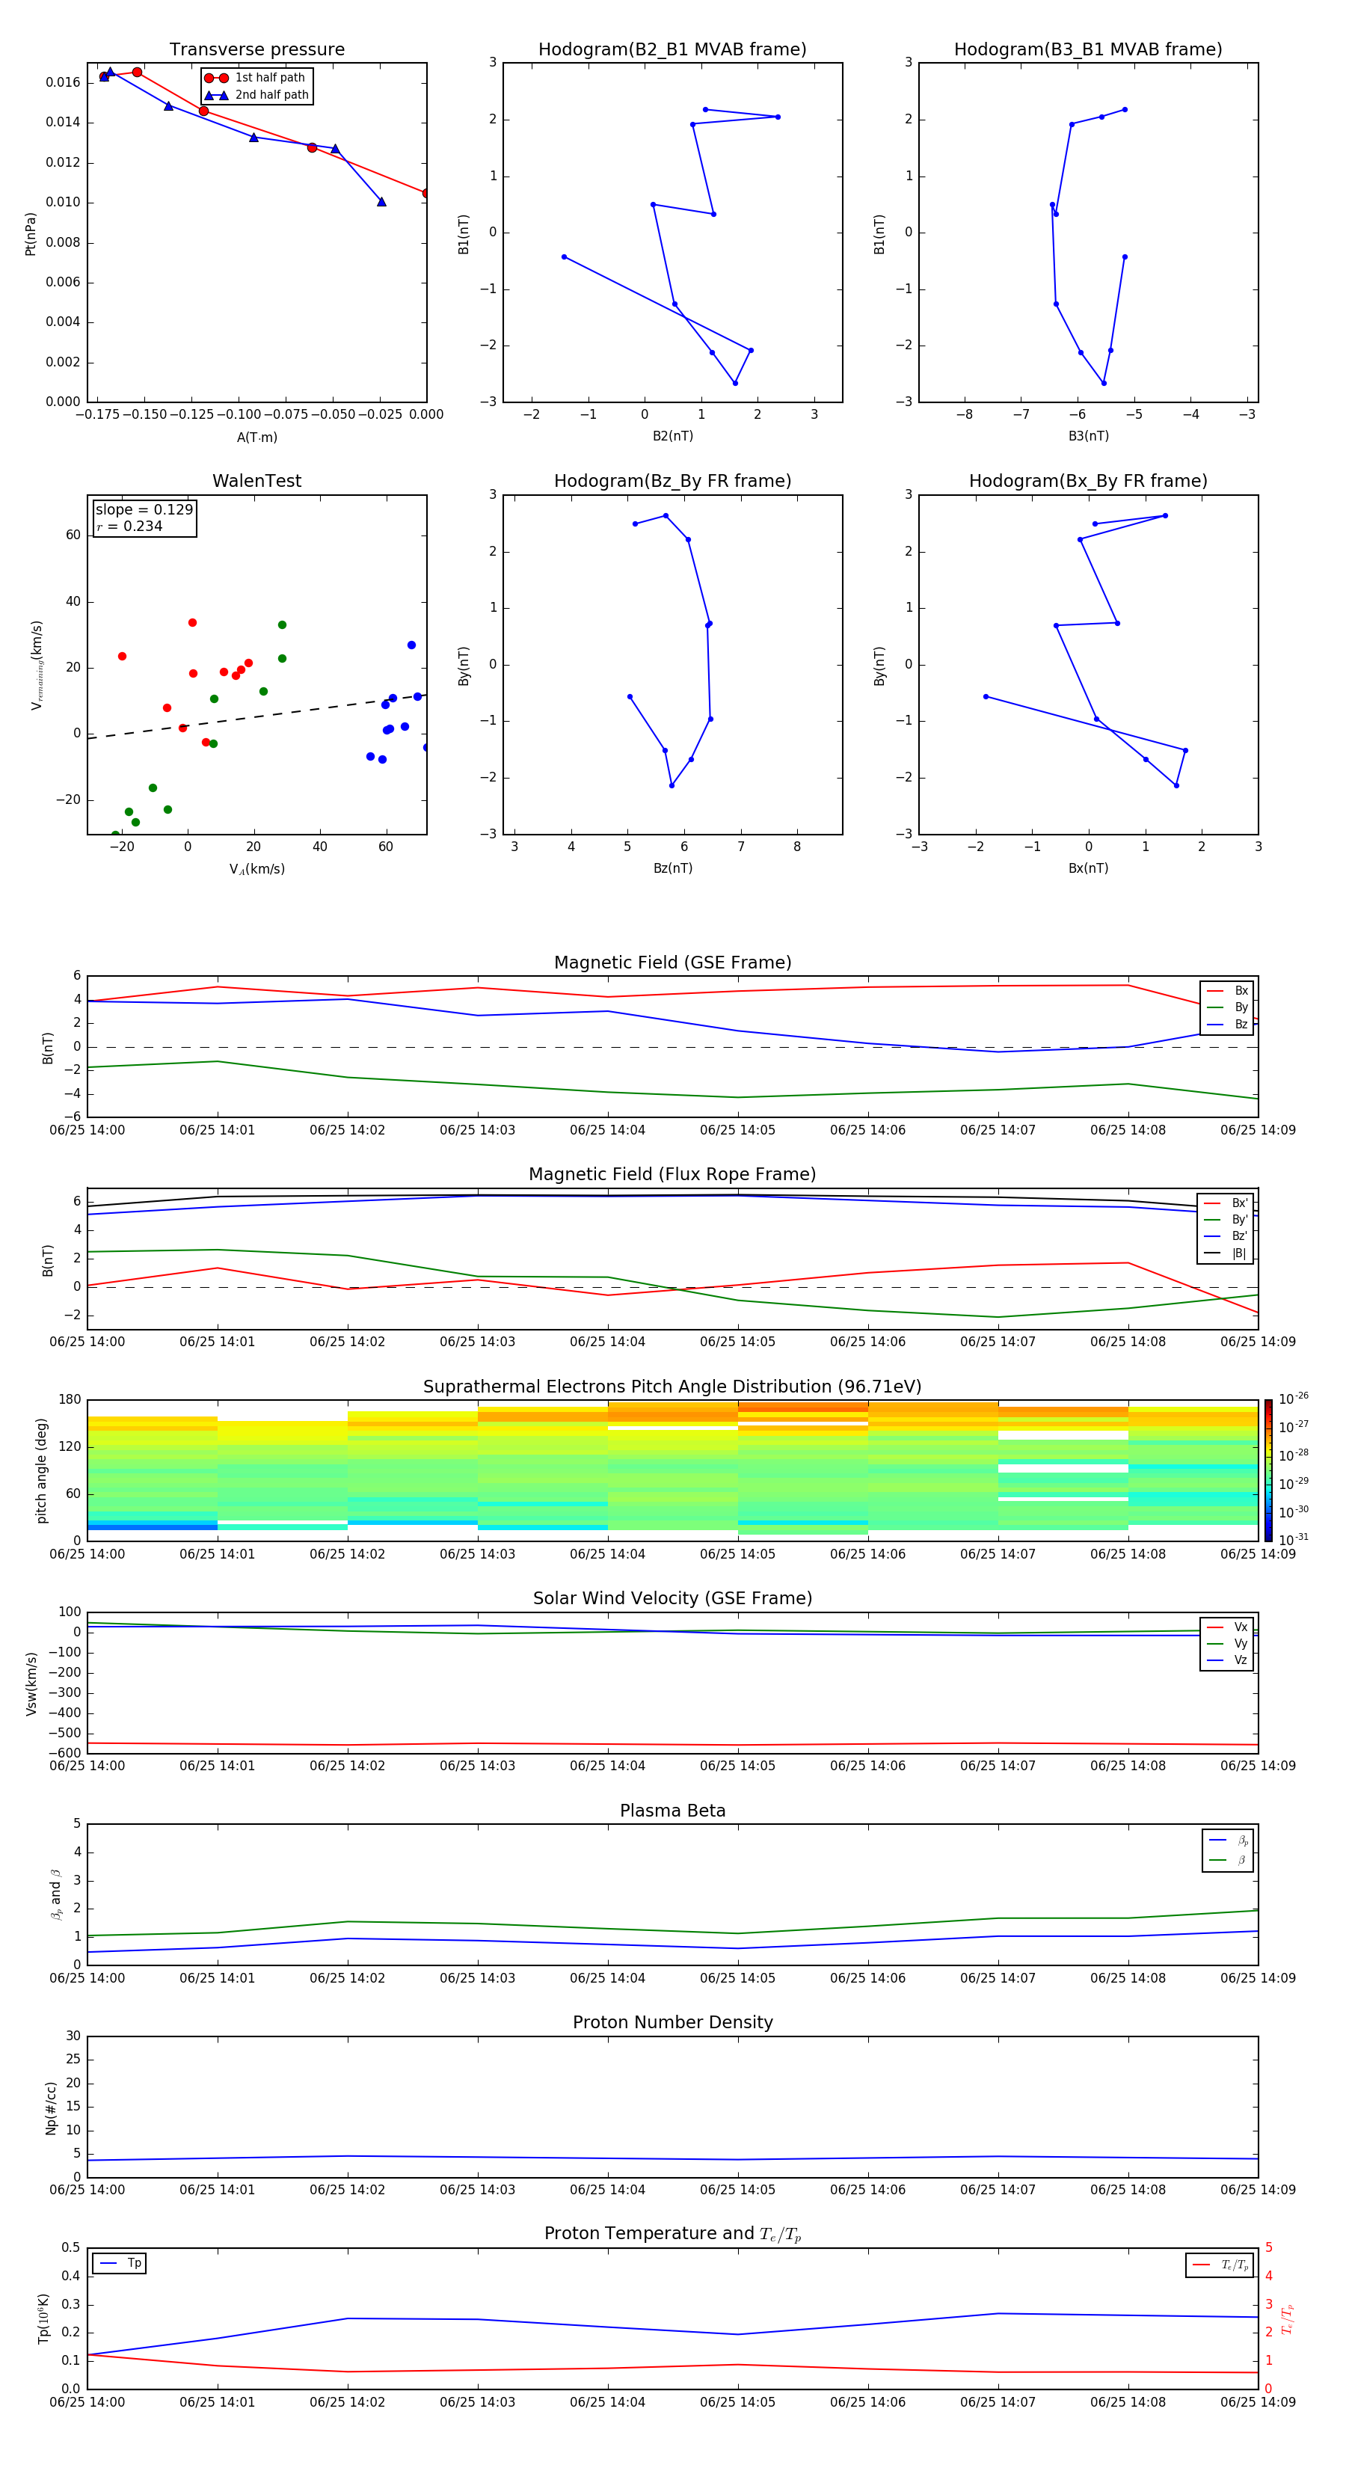Screen dimensions: 1346x2468
Task: Click the 'V_A(km/s)' axis label in WalenTest
Action: coord(256,869)
